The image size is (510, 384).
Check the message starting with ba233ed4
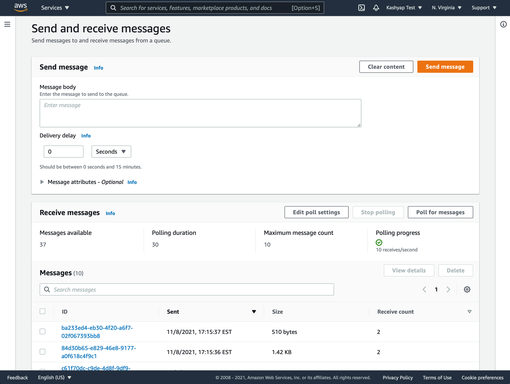tap(42, 331)
